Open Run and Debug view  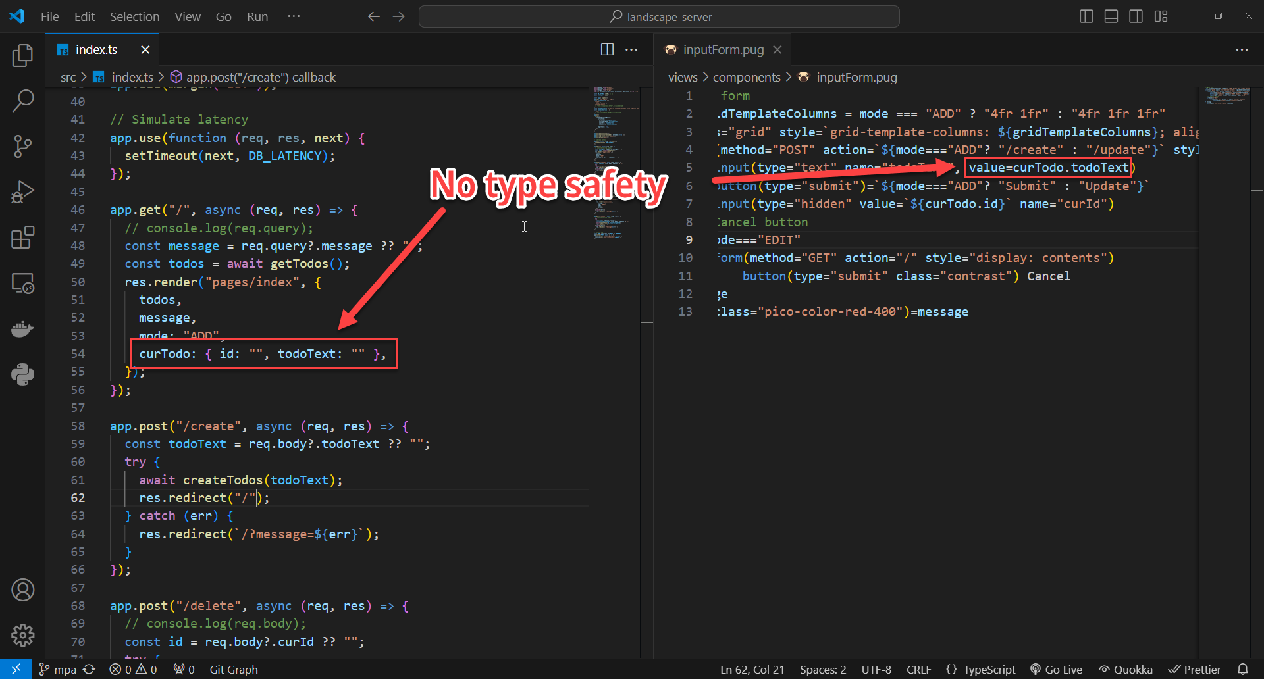(x=22, y=192)
